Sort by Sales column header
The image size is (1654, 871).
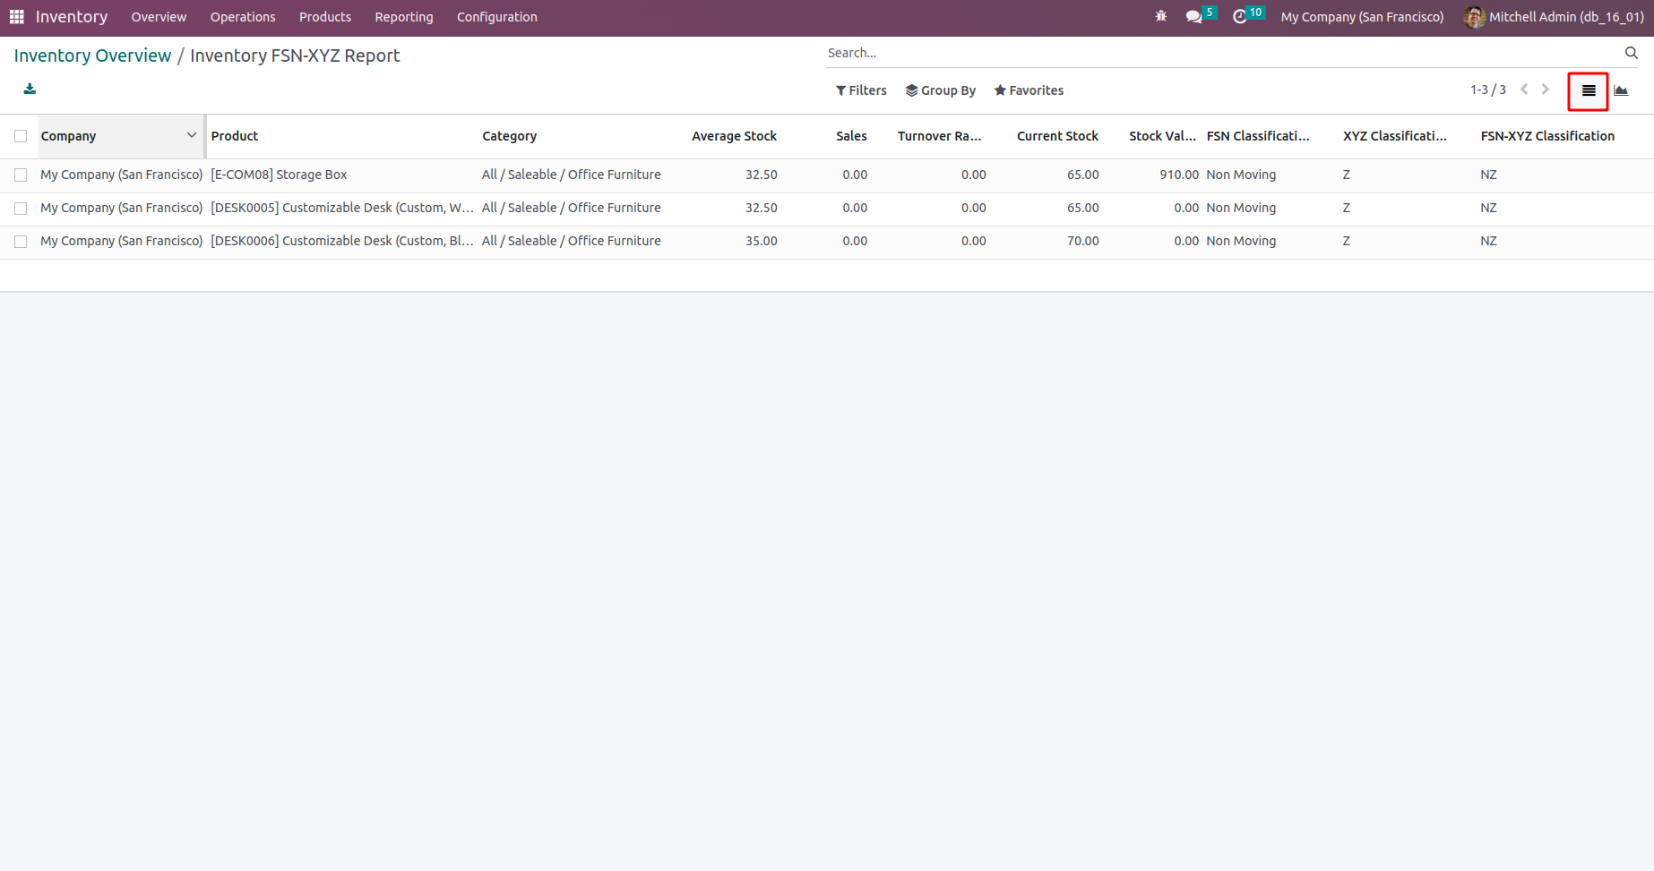pos(851,136)
